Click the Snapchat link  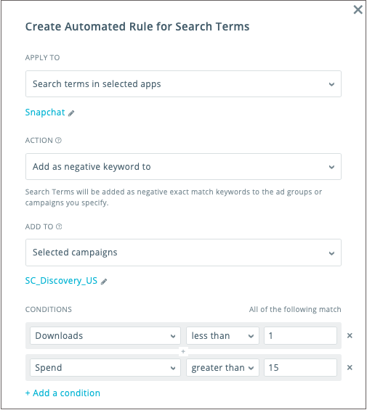[45, 112]
